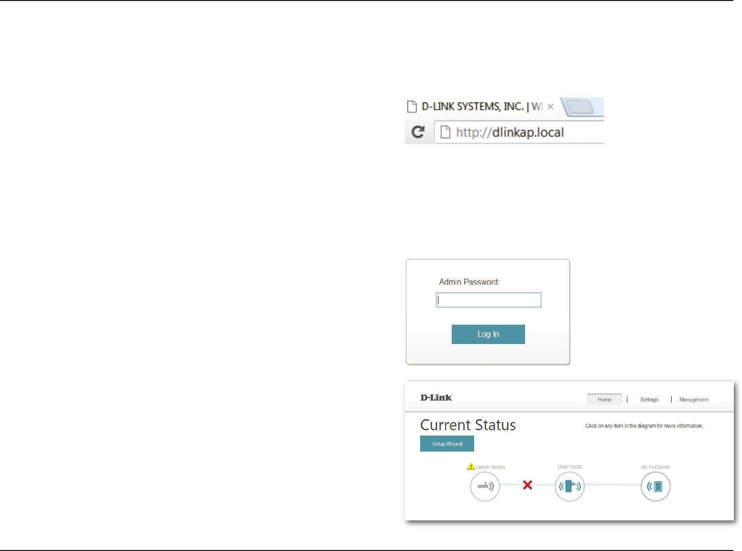The height and width of the screenshot is (551, 742).
Task: Launch the Setup Wizard
Action: 447,444
